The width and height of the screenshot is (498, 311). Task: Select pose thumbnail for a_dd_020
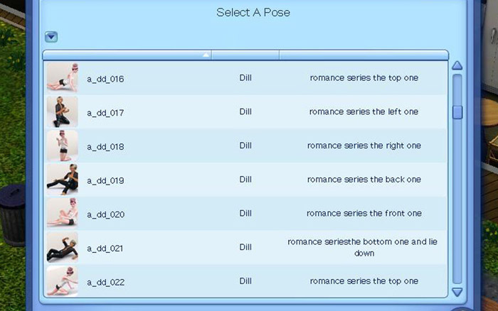point(63,213)
